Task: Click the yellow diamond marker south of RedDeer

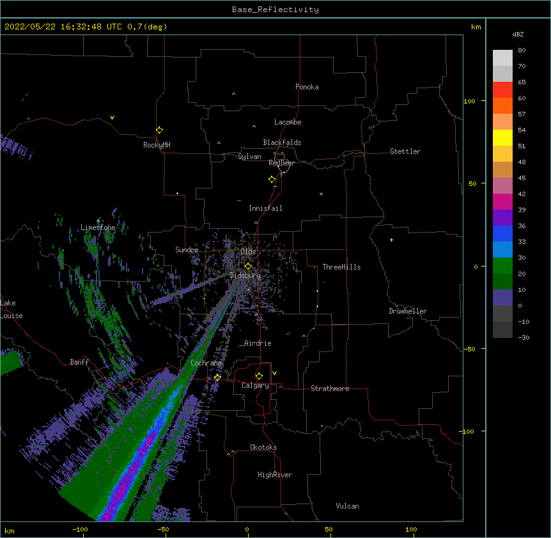Action: pyautogui.click(x=272, y=180)
